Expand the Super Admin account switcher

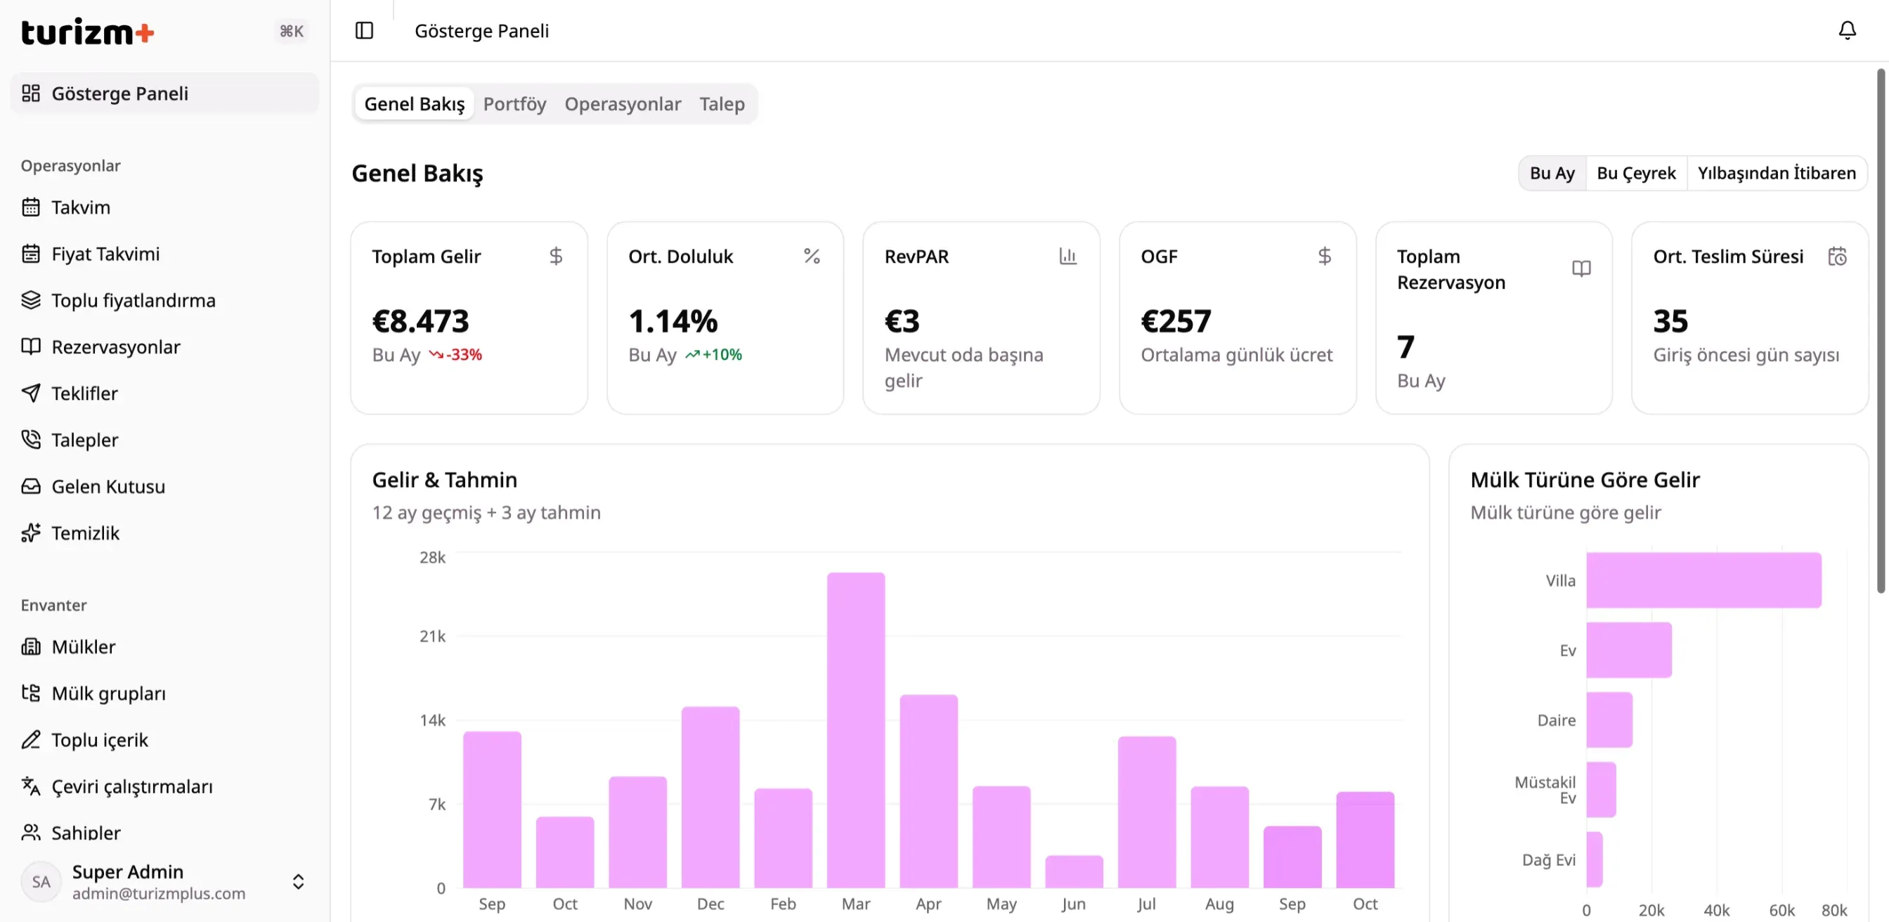(298, 882)
